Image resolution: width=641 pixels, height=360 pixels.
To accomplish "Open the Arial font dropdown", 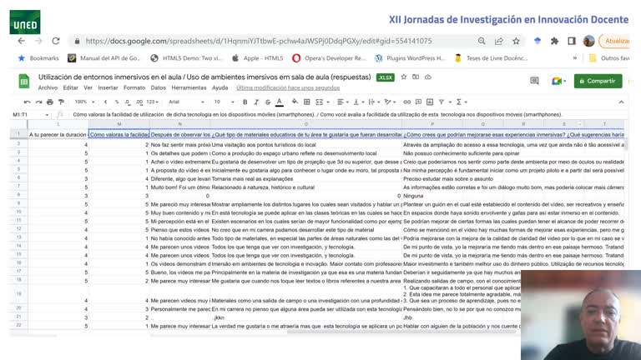I will (186, 102).
